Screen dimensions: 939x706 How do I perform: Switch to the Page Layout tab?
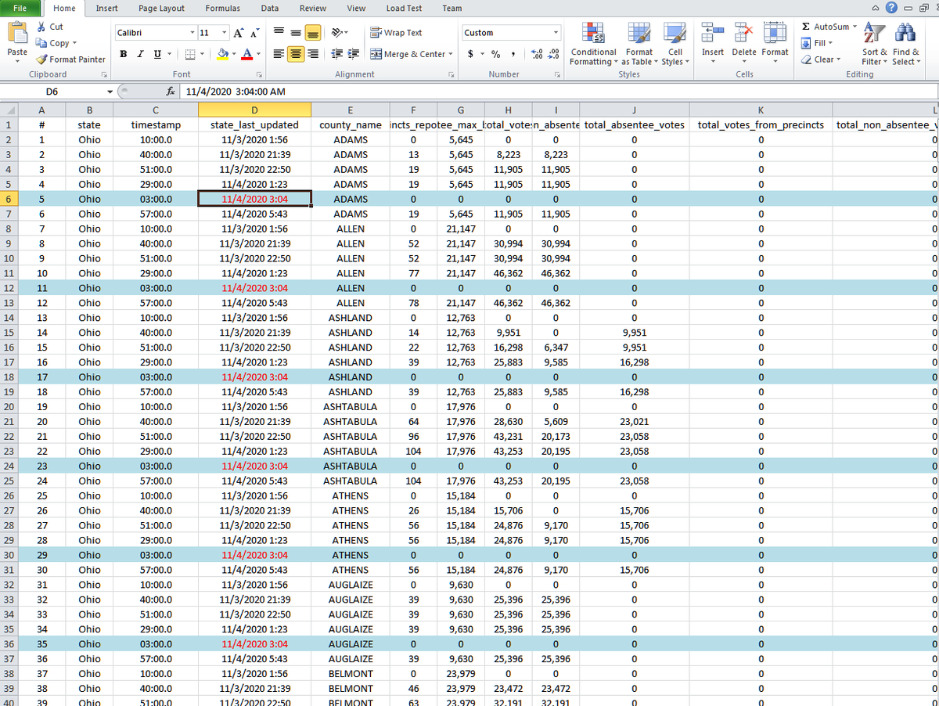(161, 8)
